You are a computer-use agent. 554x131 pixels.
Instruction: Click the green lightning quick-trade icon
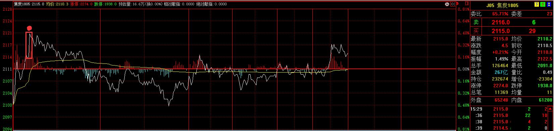543,4
